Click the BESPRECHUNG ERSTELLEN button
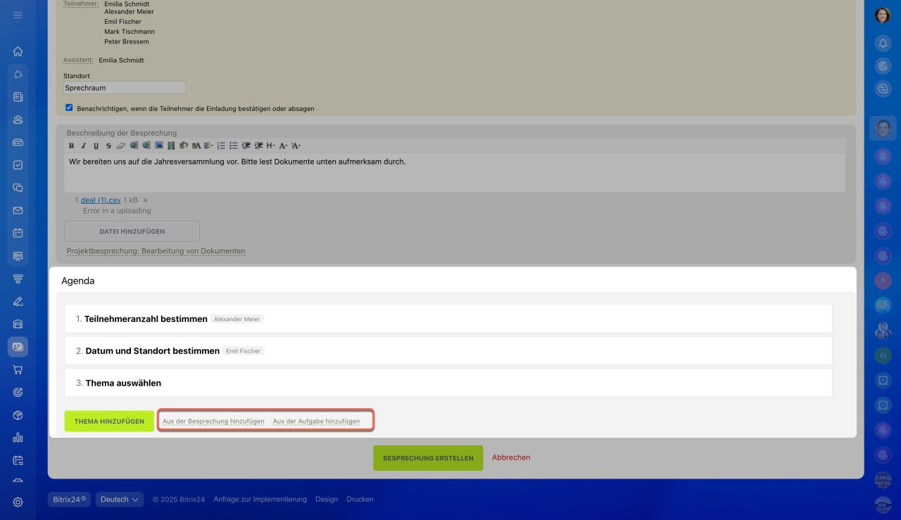The image size is (901, 520). (x=428, y=457)
